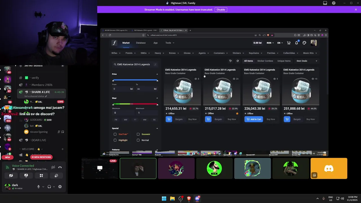Open the Best Deals sort dropdown
The width and height of the screenshot is (361, 203).
307,61
